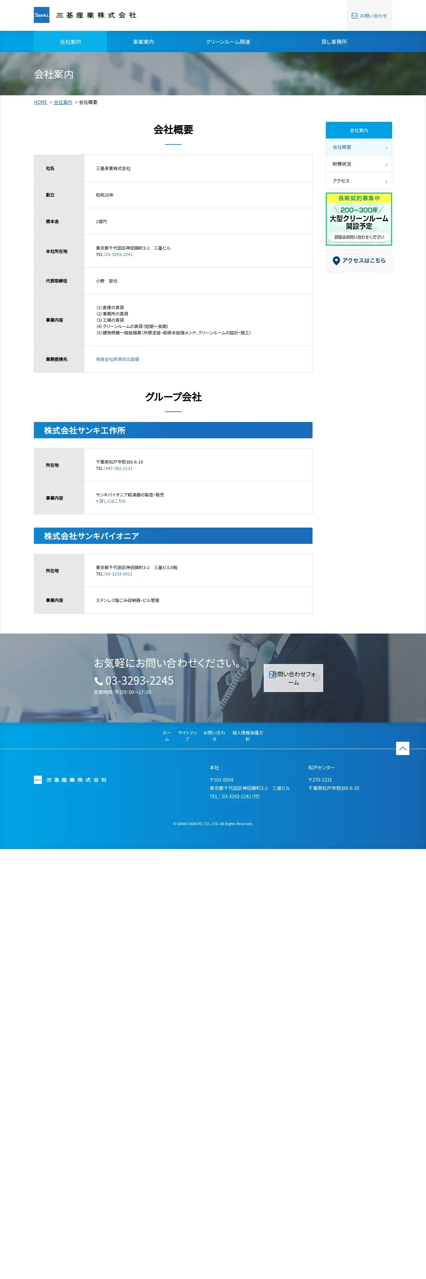Click chevron arrow beside 会社概要 sidebar item
Image resolution: width=426 pixels, height=1279 pixels.
point(386,147)
